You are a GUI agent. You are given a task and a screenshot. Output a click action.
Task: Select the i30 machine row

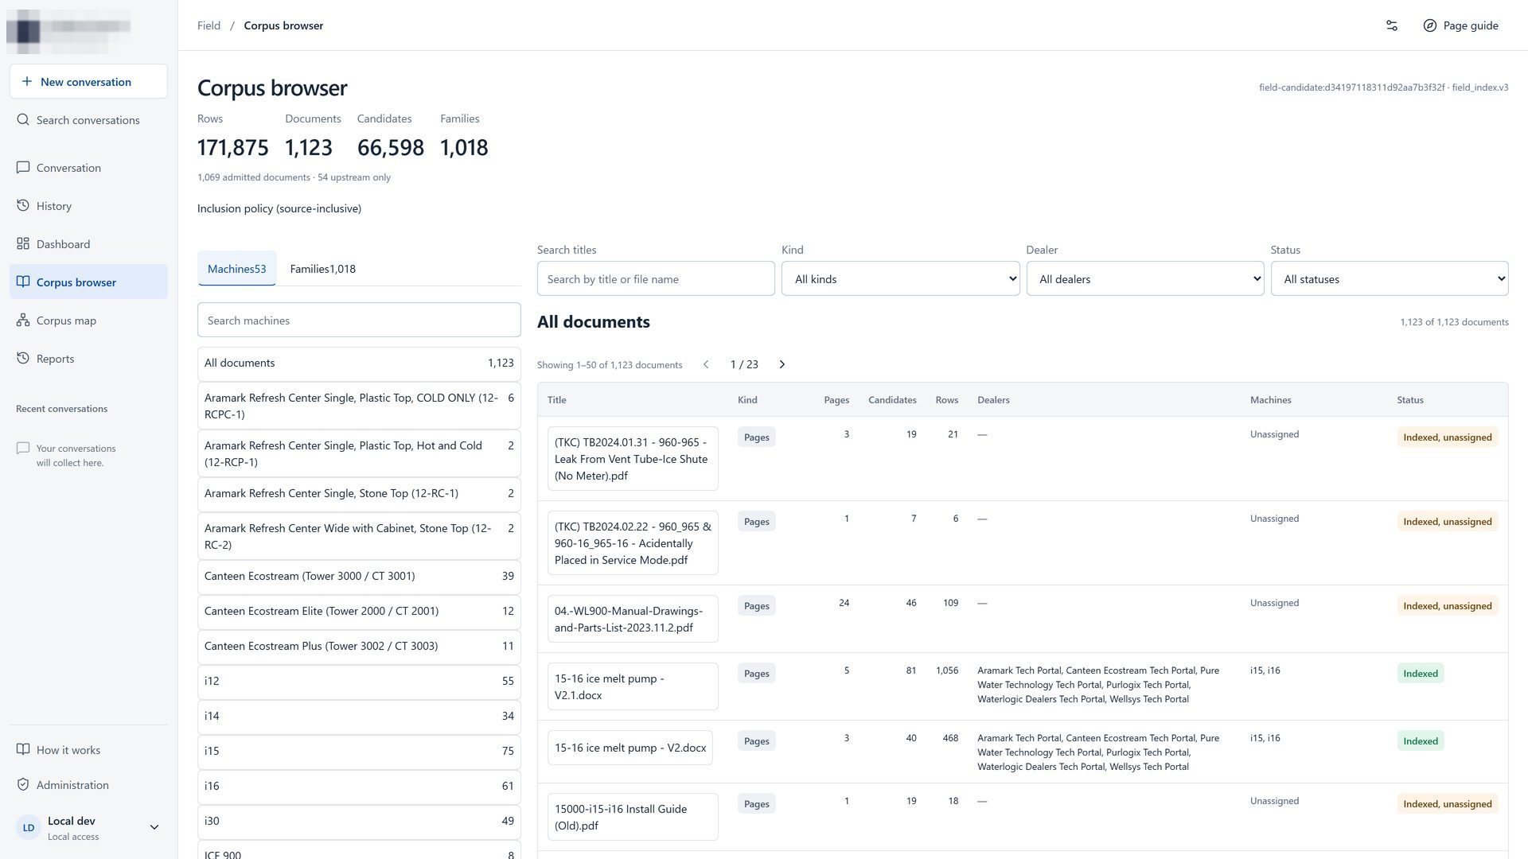click(x=359, y=821)
